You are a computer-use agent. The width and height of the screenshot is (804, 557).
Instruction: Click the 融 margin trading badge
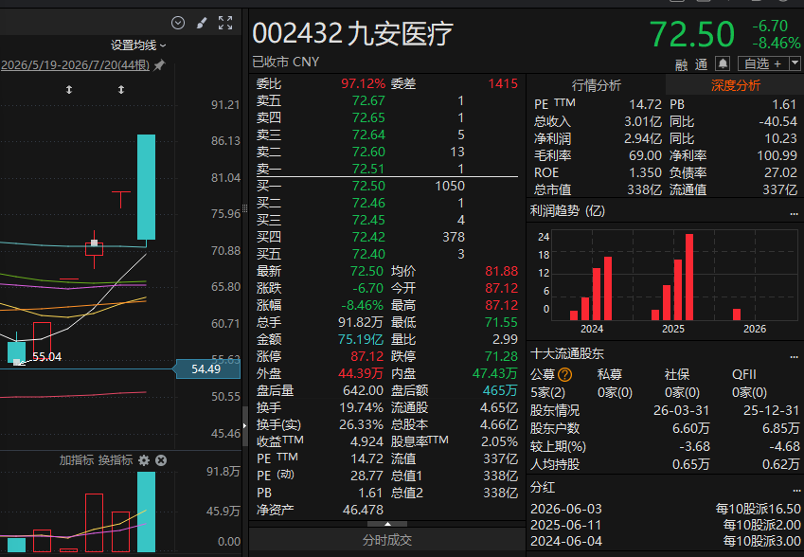(x=681, y=64)
